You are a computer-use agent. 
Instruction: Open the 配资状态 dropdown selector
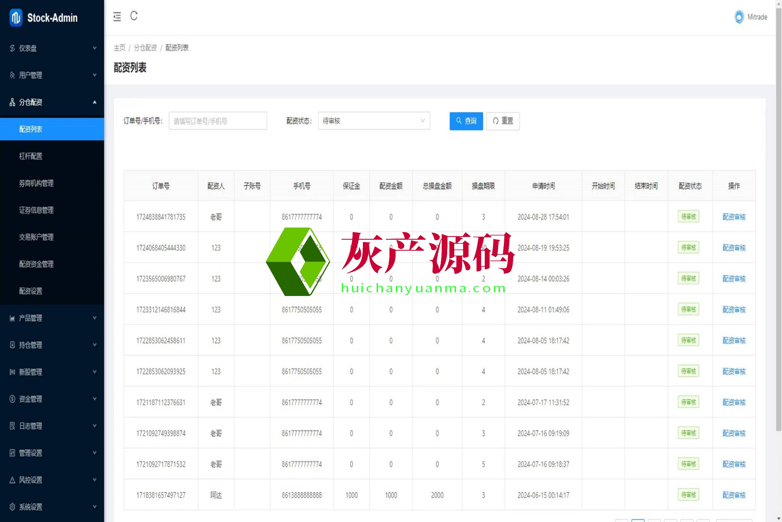pos(374,121)
